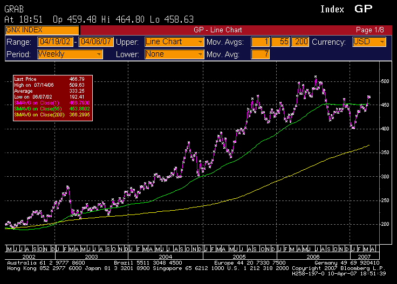Open the Period dropdown showing Weekly
Image resolution: width=397 pixels, height=284 pixels.
tap(70, 54)
